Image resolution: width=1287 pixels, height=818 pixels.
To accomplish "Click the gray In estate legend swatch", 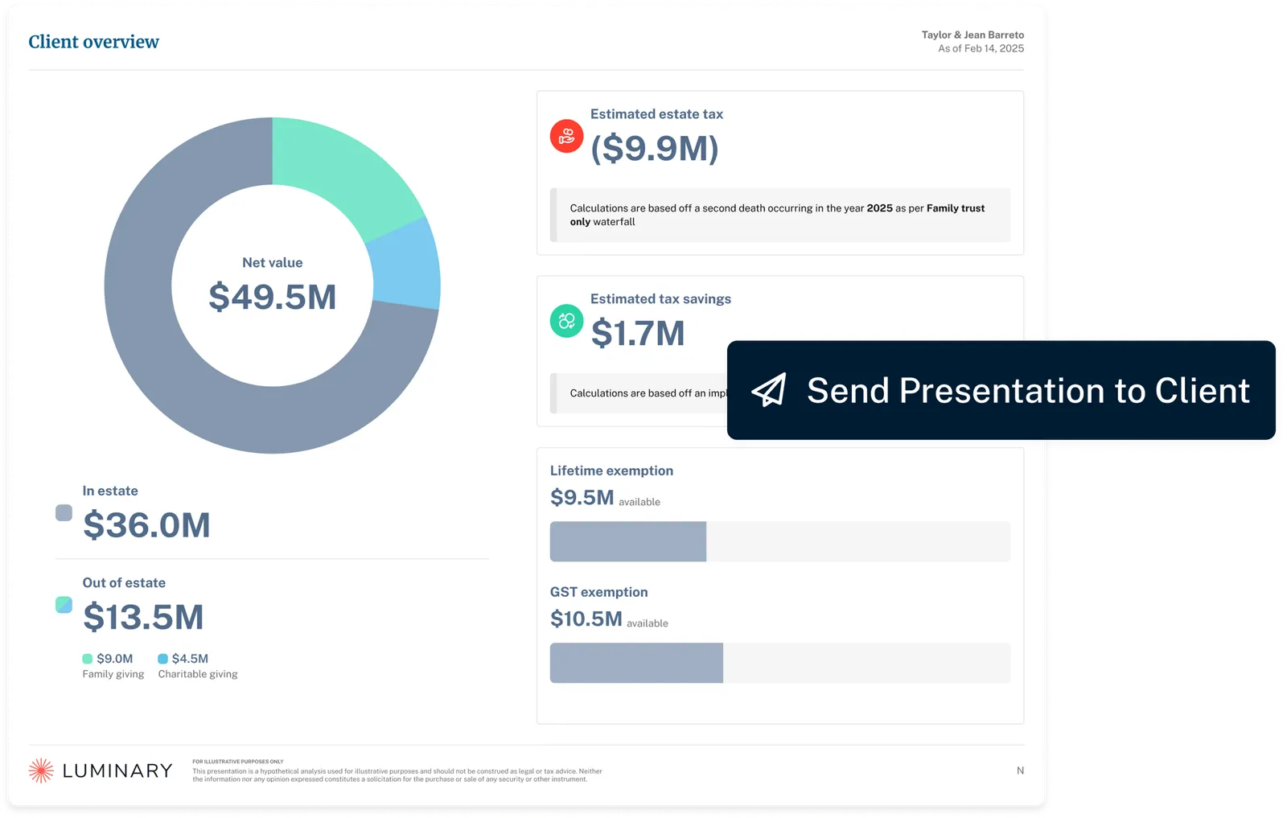I will tap(64, 512).
